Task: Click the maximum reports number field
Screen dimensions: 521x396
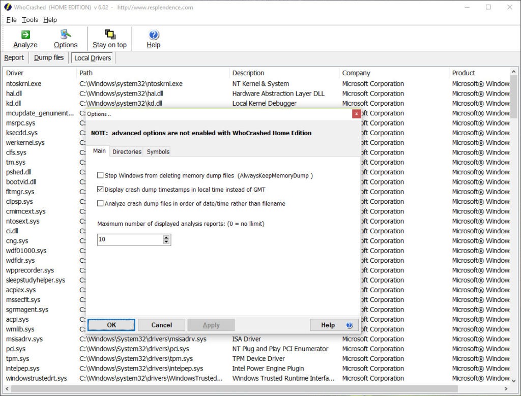Action: (130, 239)
